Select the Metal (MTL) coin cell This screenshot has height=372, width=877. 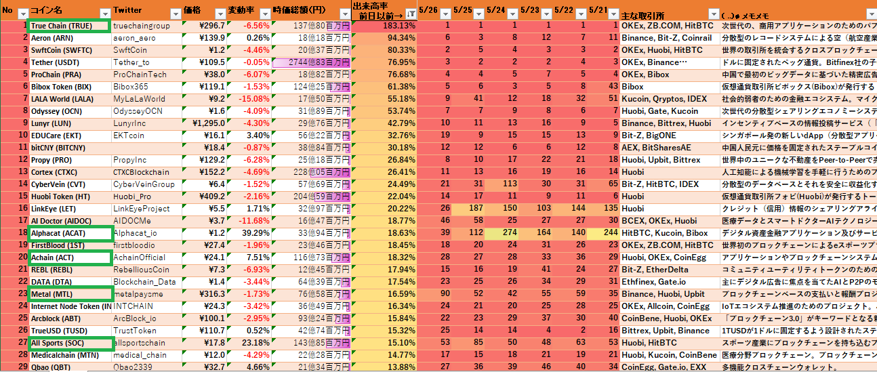point(69,295)
